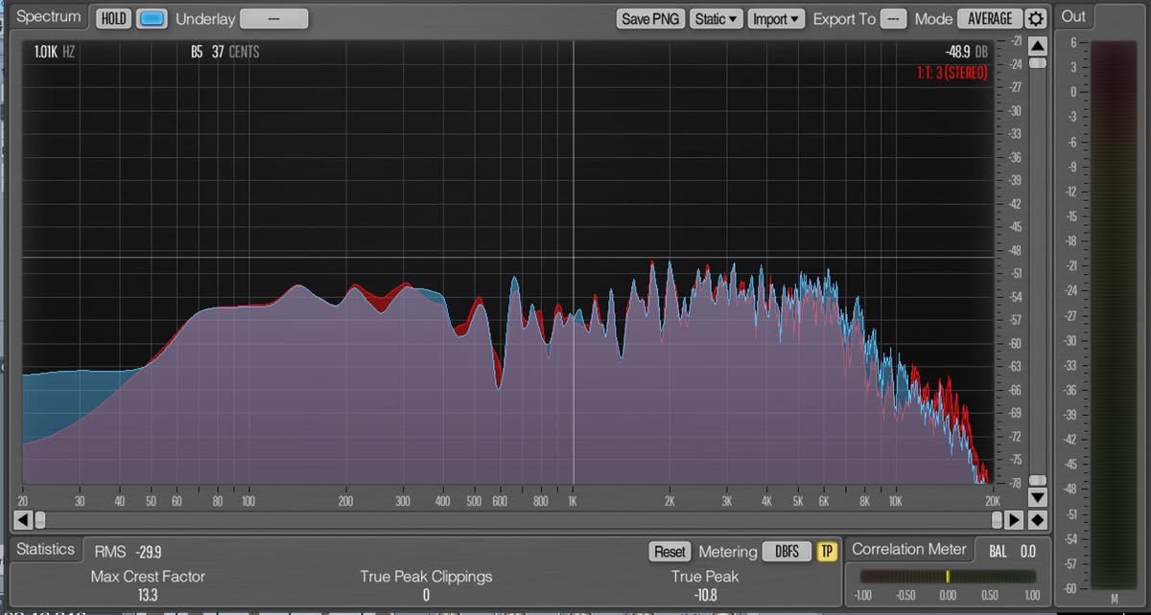Toggle the blue button next to HOLD

[x=152, y=18]
